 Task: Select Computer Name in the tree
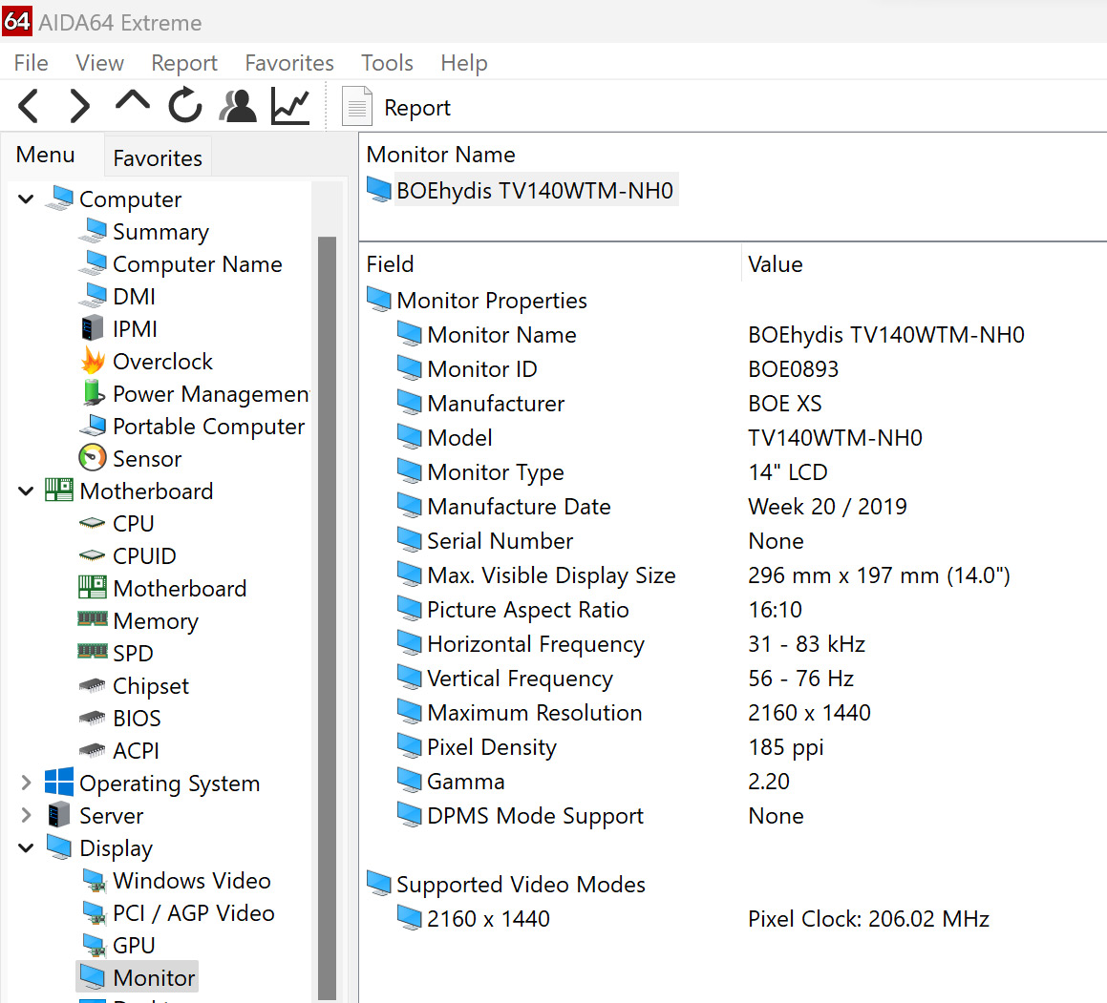[x=198, y=263]
